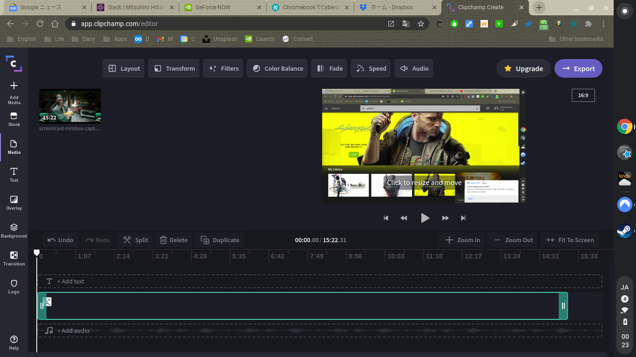The width and height of the screenshot is (636, 357).
Task: Switch to the Slack browser tab
Action: pyautogui.click(x=135, y=7)
